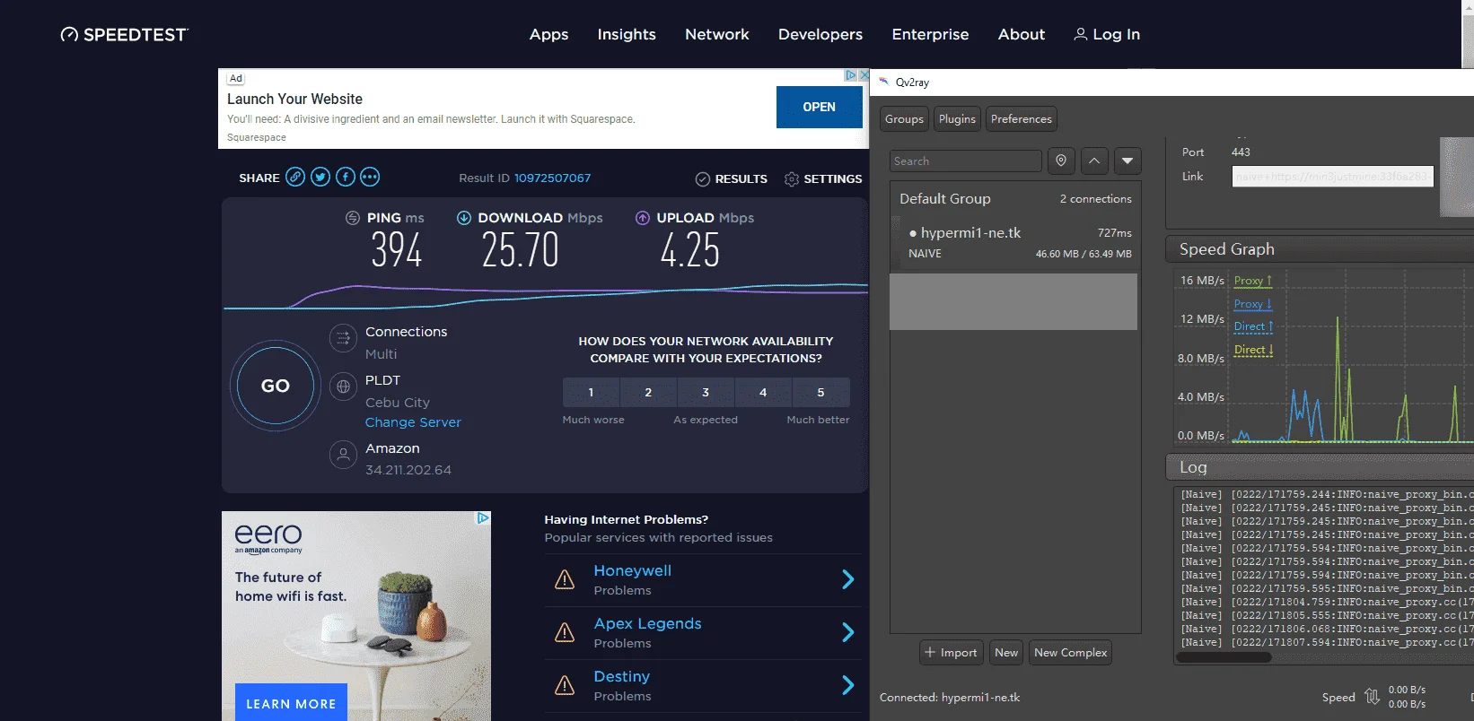Screen dimensions: 1474x721
Task: Close the Squarespace ad banner
Action: click(864, 75)
